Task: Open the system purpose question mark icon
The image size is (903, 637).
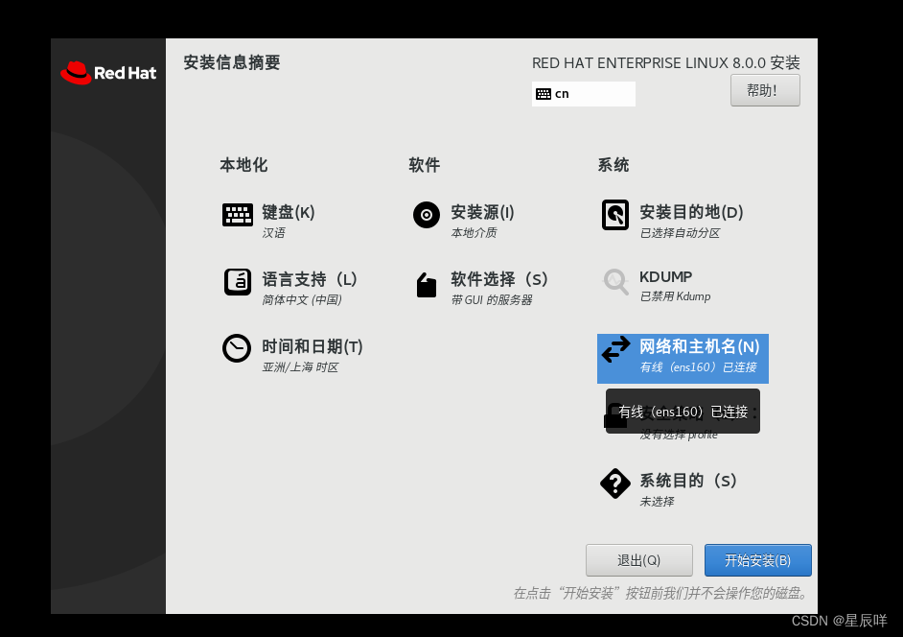Action: pos(615,484)
